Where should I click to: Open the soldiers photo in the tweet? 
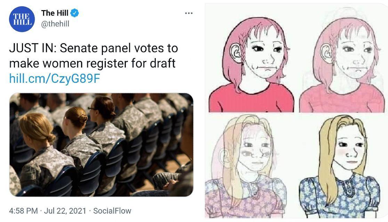pyautogui.click(x=101, y=144)
